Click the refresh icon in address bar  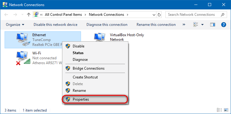tap(159, 15)
